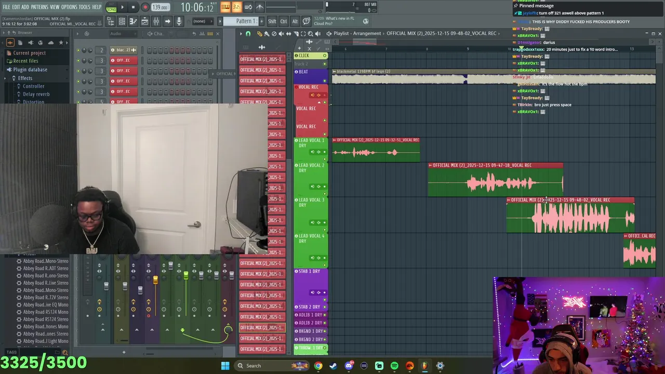Viewport: 665px width, 374px height.
Task: Click the transport Stop button
Action: pyautogui.click(x=133, y=7)
